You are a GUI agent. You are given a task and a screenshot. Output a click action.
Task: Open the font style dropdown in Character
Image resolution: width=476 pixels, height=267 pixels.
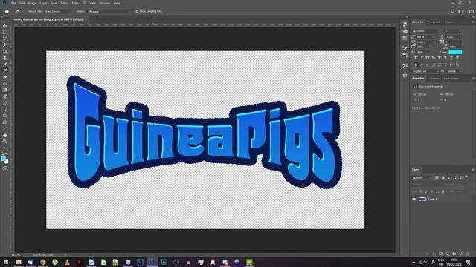click(x=453, y=31)
